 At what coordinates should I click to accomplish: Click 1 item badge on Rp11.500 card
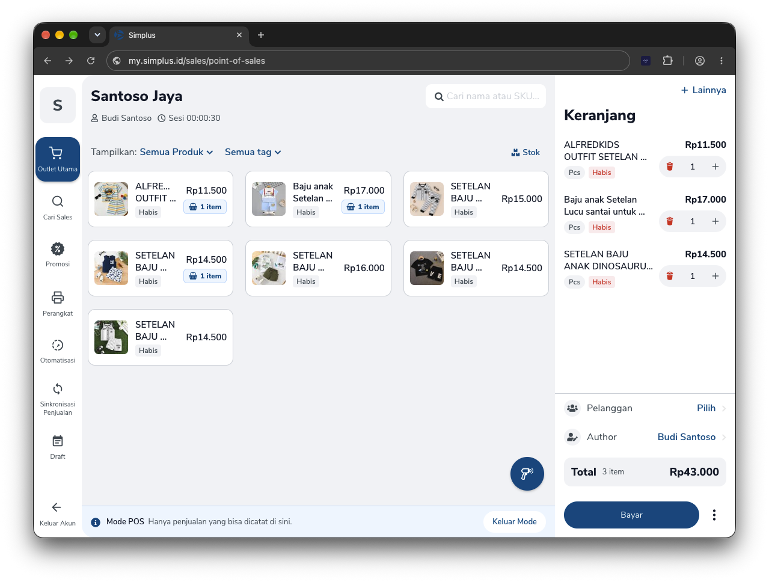pos(205,207)
